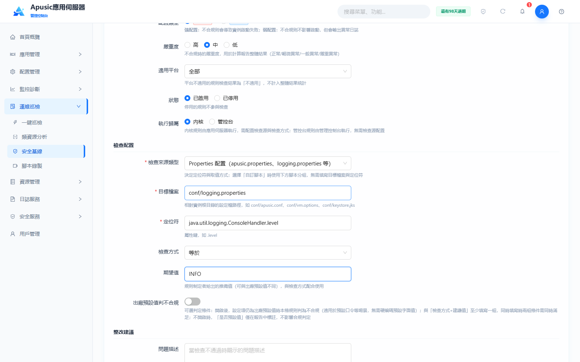Screen dimensions: 580x362
Task: Click the home icon beside 首頁概覽
Action: pyautogui.click(x=13, y=37)
